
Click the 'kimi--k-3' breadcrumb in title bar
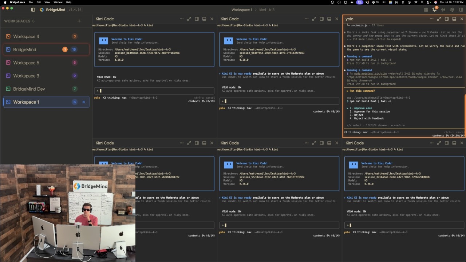[266, 10]
